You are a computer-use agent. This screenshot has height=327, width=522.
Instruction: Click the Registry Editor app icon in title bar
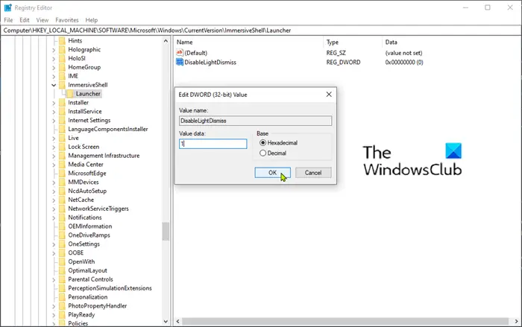[7, 7]
